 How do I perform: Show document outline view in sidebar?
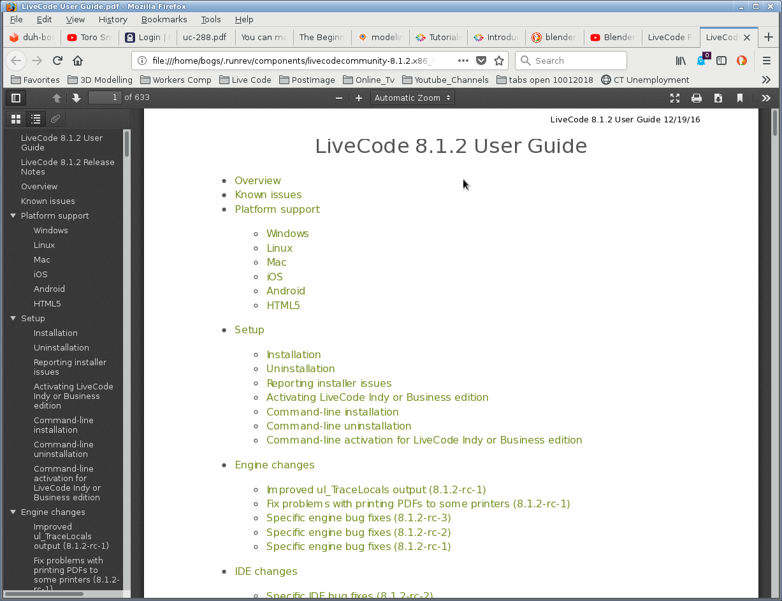(36, 119)
